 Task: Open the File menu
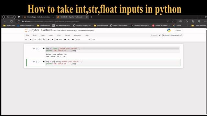tap(27, 35)
